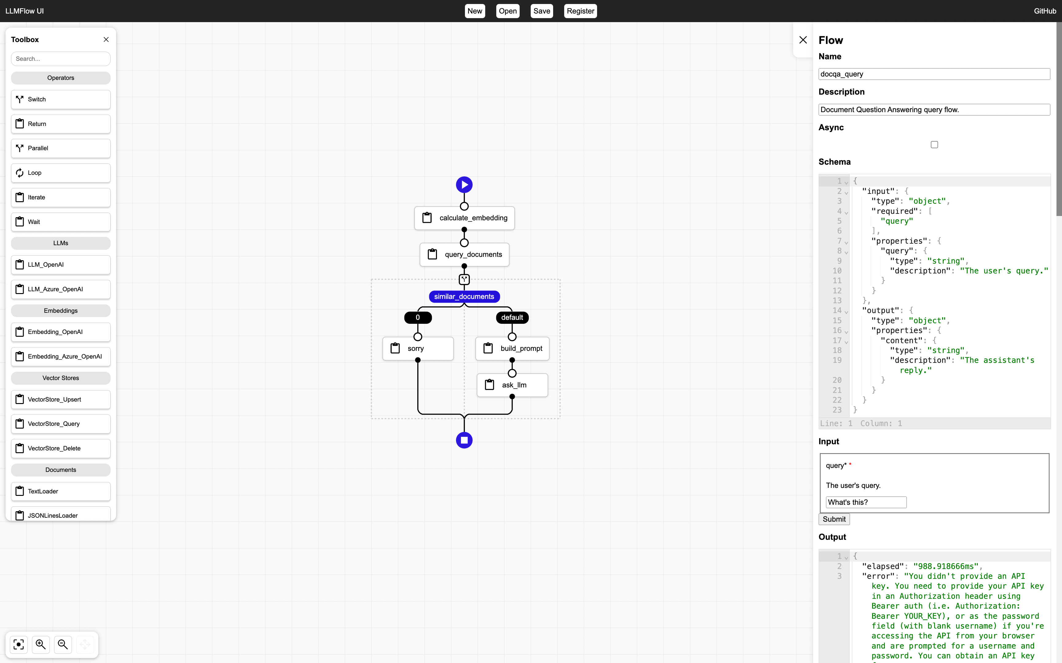Open the GitHub link
The image size is (1062, 663).
click(x=1044, y=11)
